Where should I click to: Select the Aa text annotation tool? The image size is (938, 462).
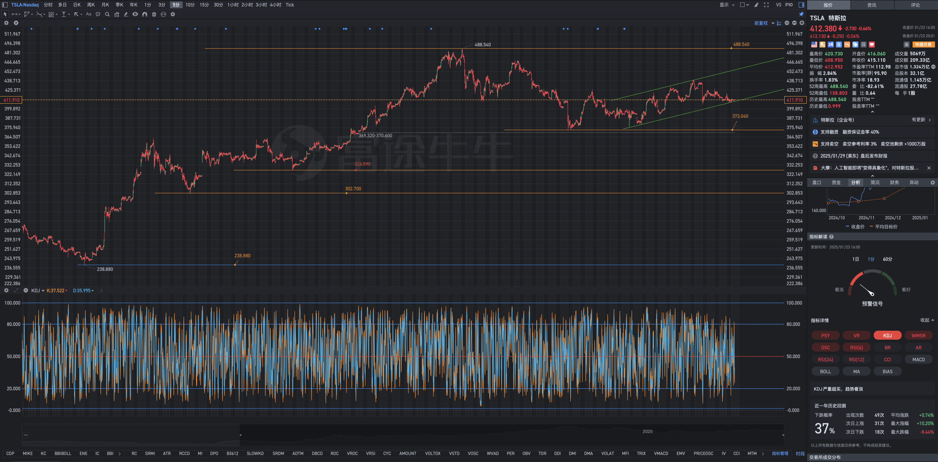coord(89,14)
